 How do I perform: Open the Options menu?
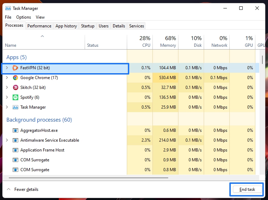point(24,17)
